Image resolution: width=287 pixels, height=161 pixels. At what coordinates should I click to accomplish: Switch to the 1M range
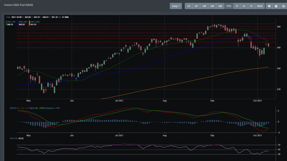point(204,6)
